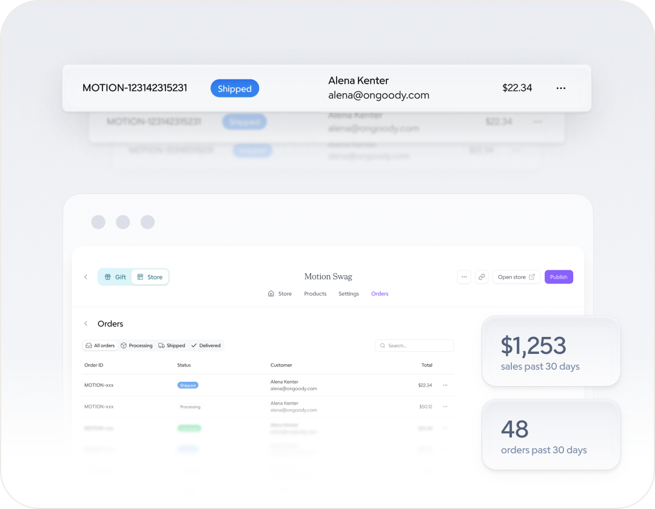Focus the orders Search field
This screenshot has height=509, width=655.
(x=414, y=345)
